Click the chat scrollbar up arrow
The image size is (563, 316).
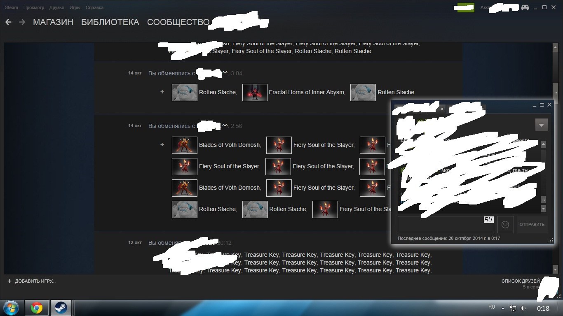[543, 144]
